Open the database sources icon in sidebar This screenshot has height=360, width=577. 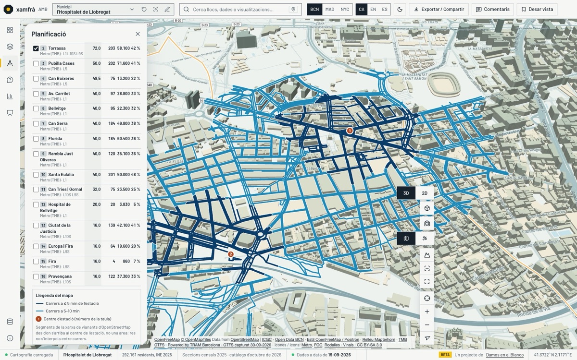[x=10, y=322]
